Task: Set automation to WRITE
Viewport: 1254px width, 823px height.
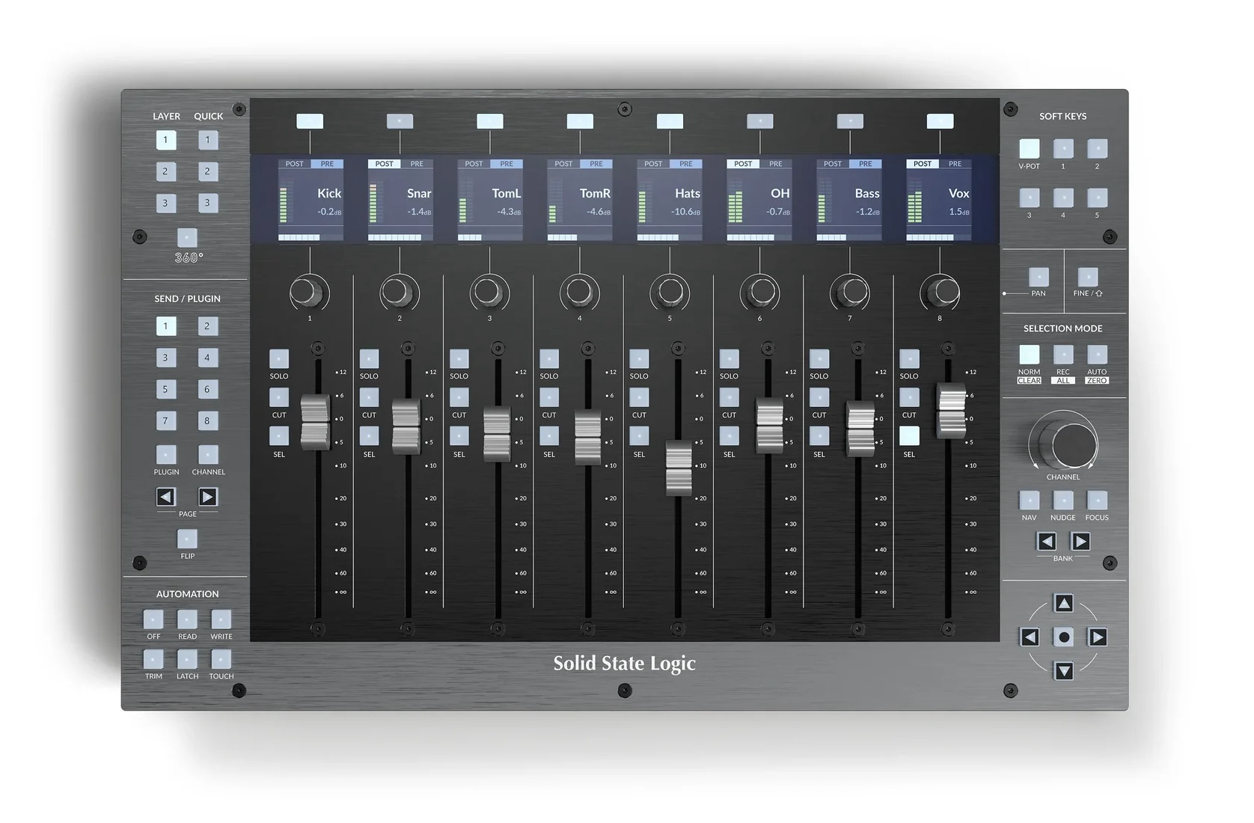Action: point(221,619)
